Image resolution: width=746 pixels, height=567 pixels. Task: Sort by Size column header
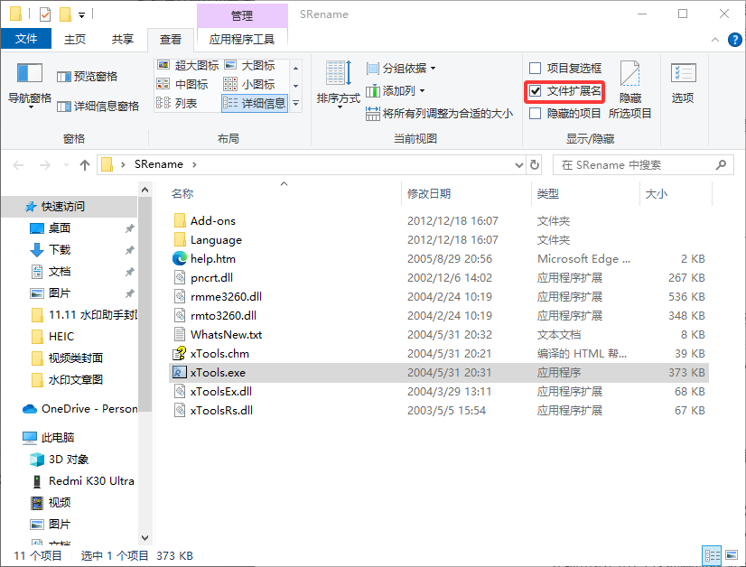[x=676, y=193]
